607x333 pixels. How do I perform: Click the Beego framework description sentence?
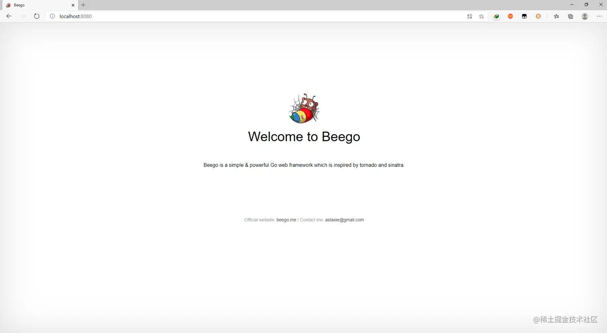coord(304,165)
